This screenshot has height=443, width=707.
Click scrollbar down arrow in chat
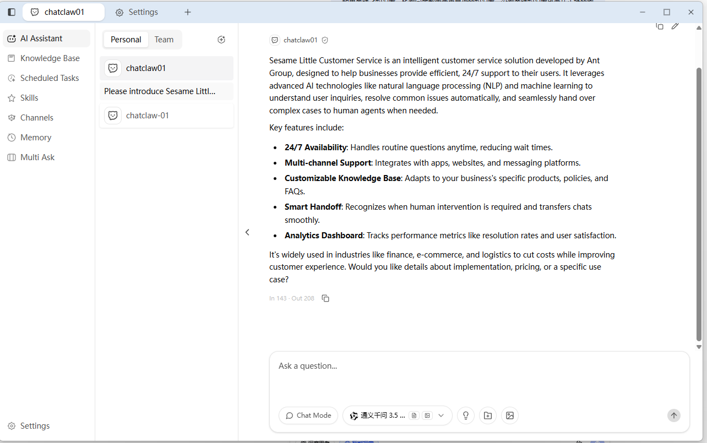tap(699, 347)
